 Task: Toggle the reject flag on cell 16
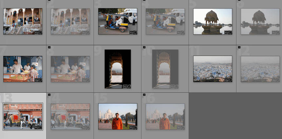[144, 95]
